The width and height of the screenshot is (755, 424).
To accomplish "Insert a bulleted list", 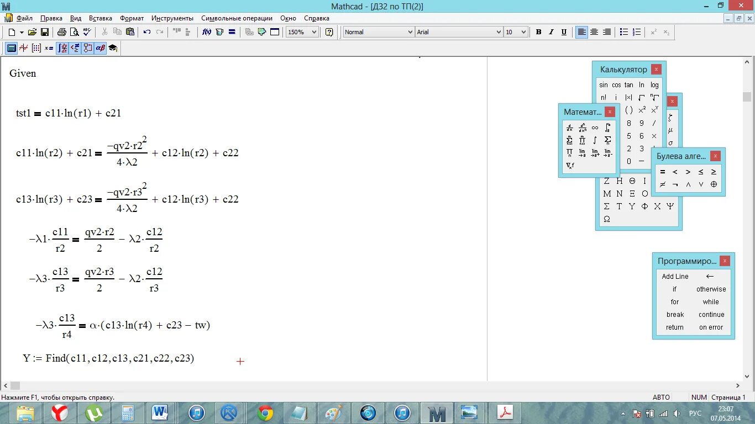I will [x=624, y=32].
